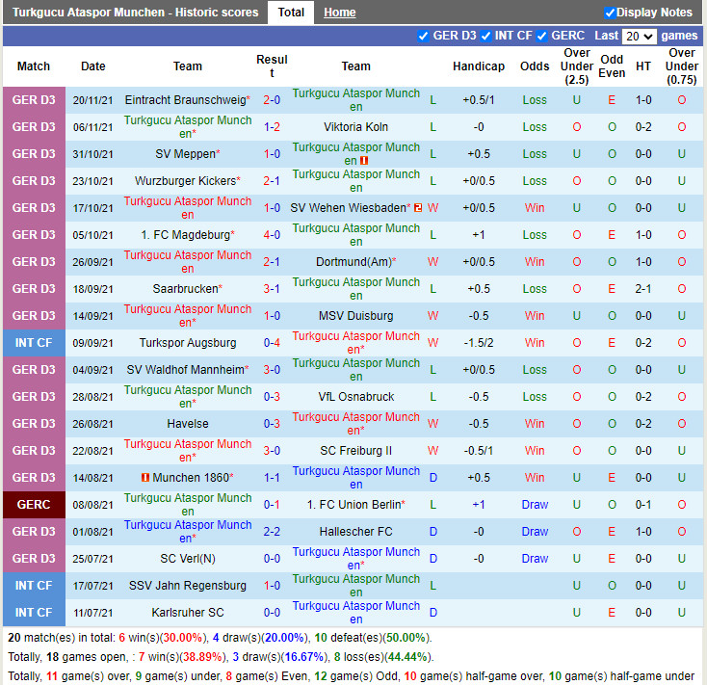Click red card icon in SV Meppen row
This screenshot has height=685, width=707.
(x=364, y=160)
